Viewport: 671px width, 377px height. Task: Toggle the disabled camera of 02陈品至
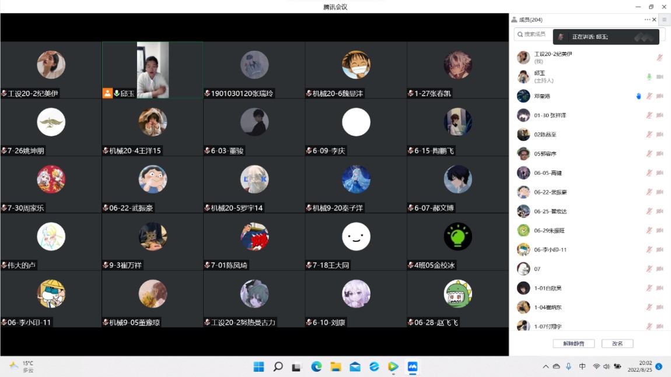pos(660,135)
